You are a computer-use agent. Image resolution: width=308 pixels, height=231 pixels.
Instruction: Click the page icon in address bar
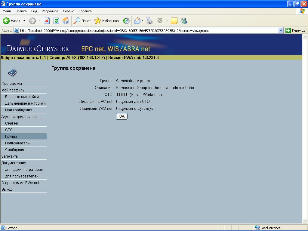pos(17,30)
